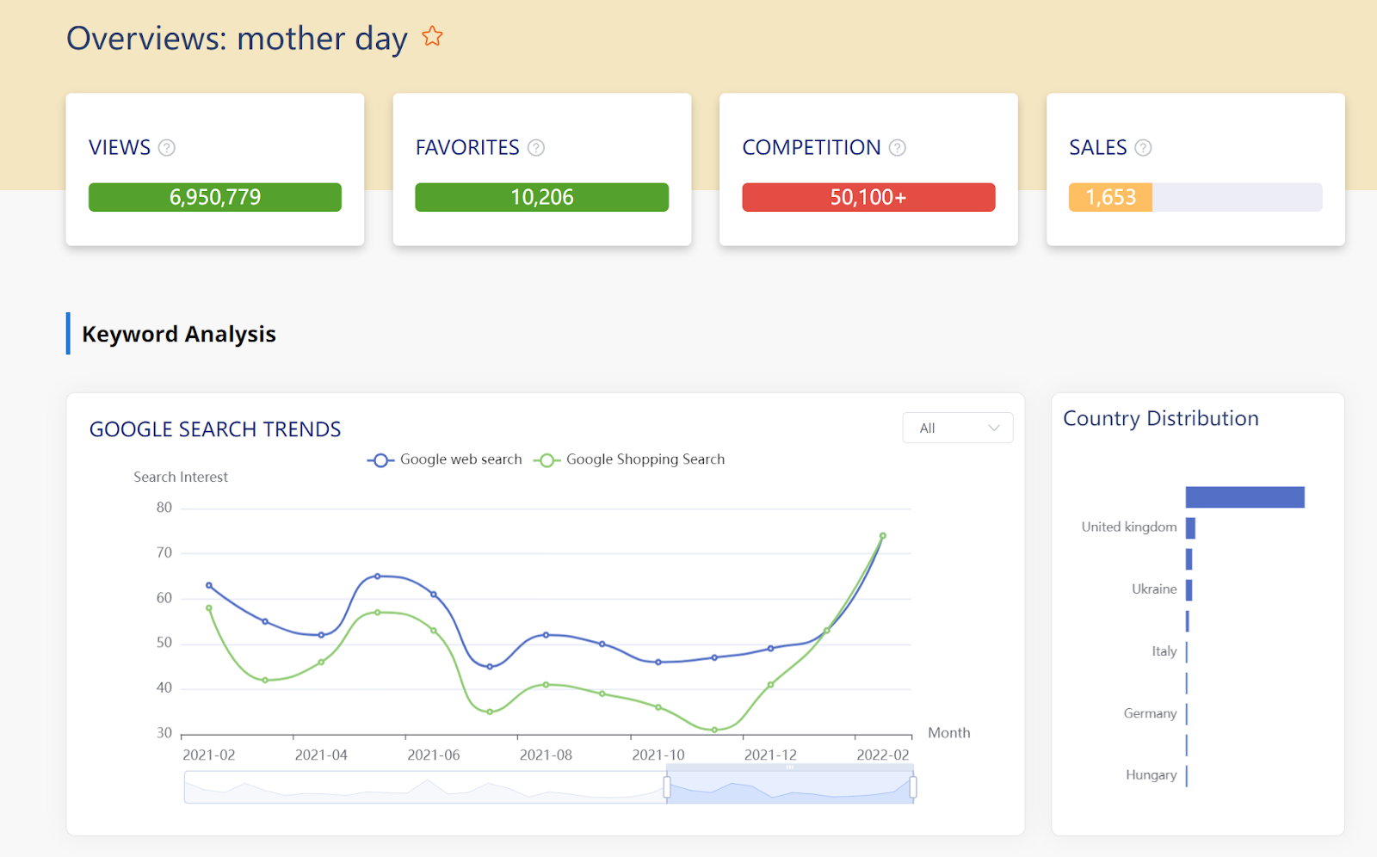Click the Keyword Analysis section heading
The height and width of the screenshot is (857, 1377).
tap(179, 334)
